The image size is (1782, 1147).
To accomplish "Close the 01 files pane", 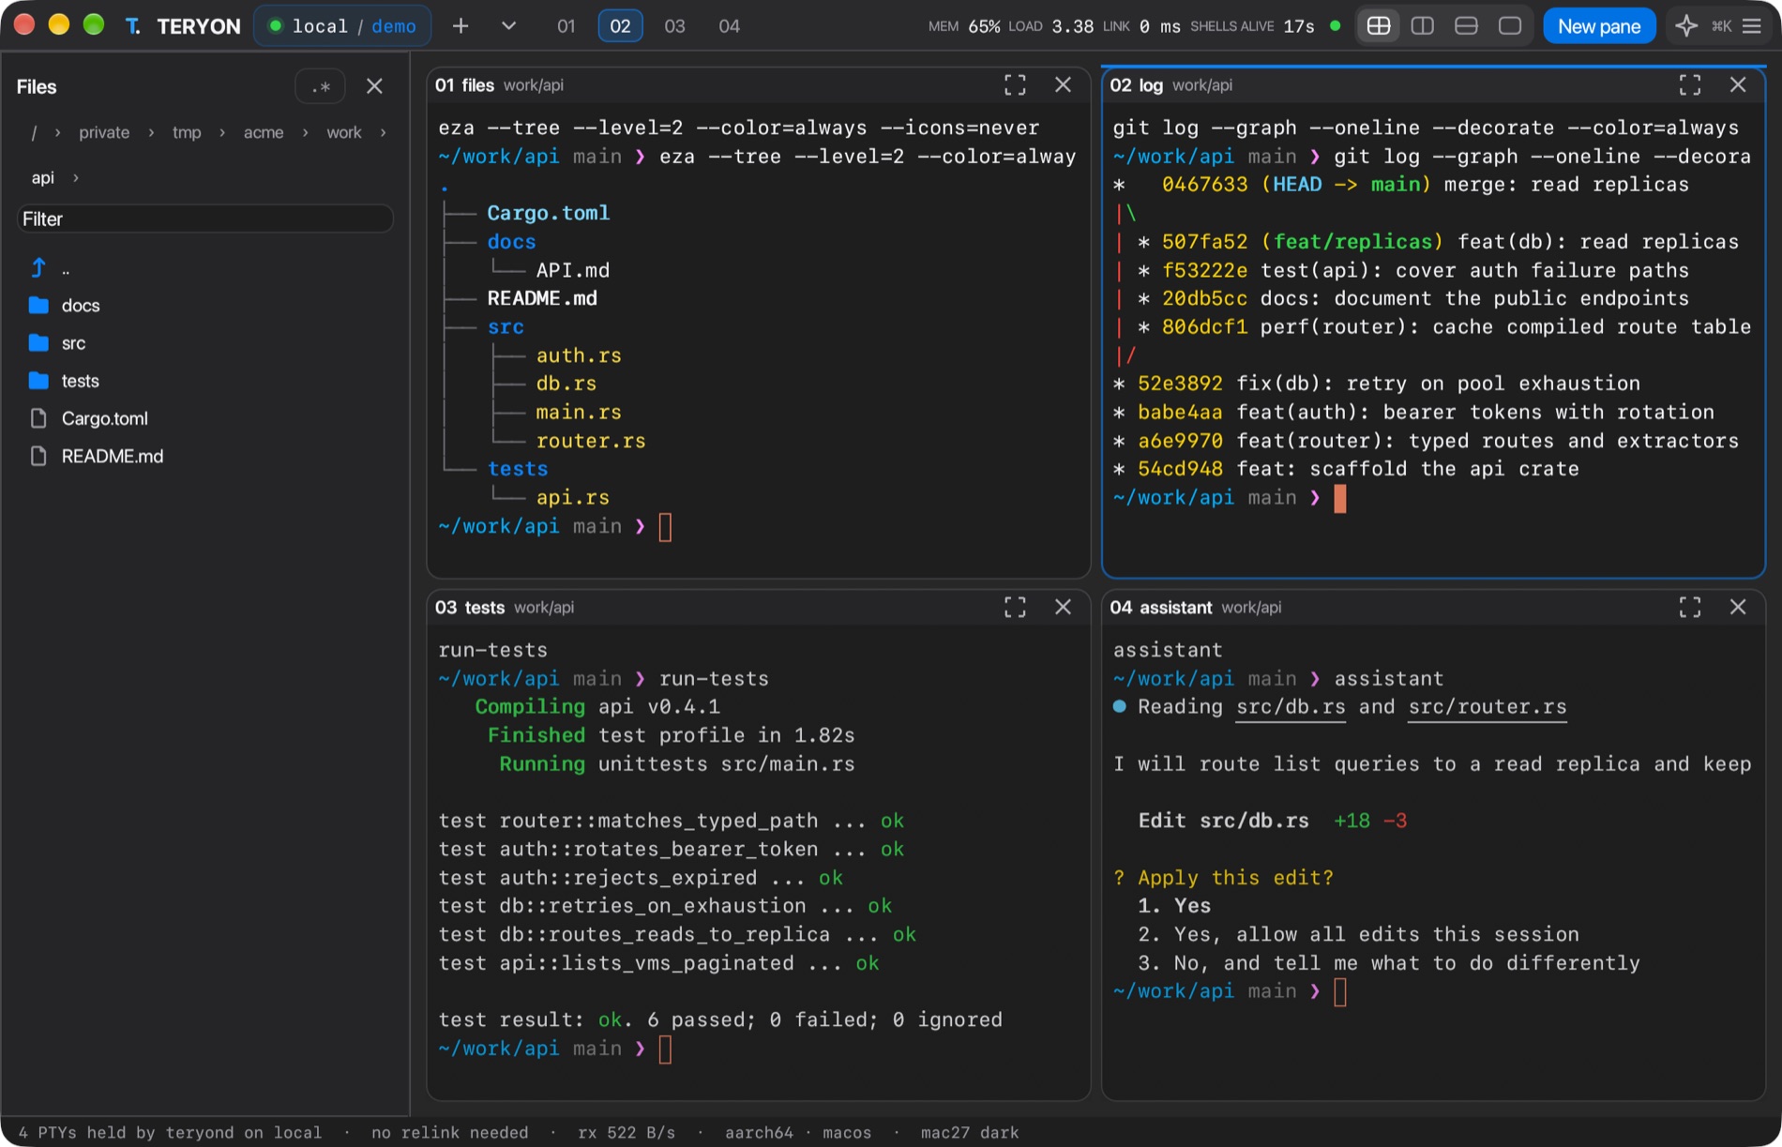I will (1063, 85).
